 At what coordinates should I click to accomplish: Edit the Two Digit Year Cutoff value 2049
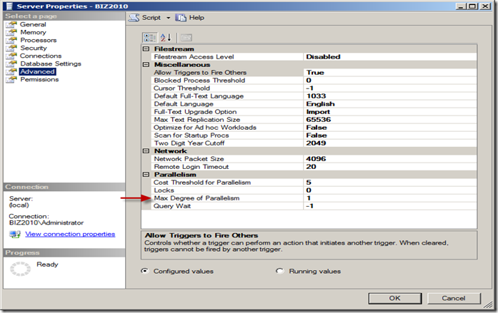click(390, 143)
